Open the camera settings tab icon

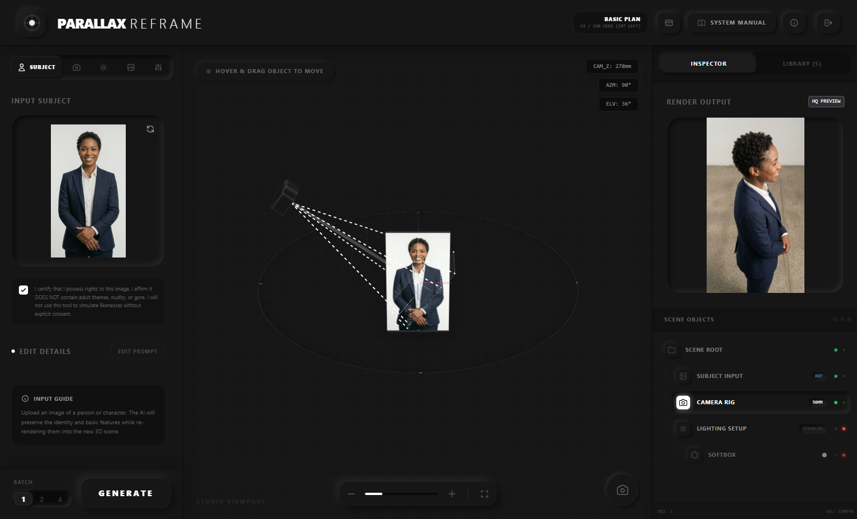[x=77, y=67]
